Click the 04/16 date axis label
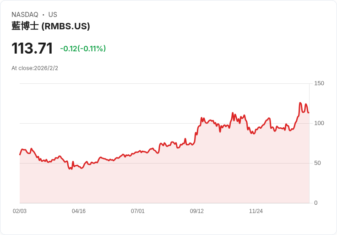 tap(79, 211)
